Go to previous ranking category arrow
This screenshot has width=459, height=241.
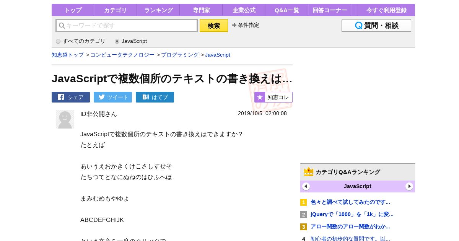click(x=306, y=186)
